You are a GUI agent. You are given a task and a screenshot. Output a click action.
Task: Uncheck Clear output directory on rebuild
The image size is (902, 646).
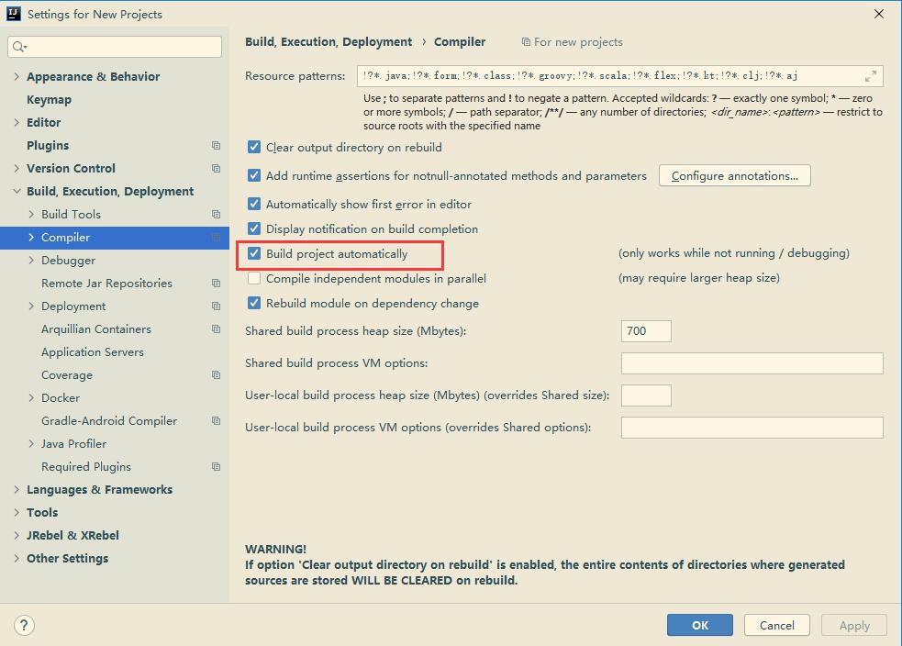pyautogui.click(x=253, y=147)
